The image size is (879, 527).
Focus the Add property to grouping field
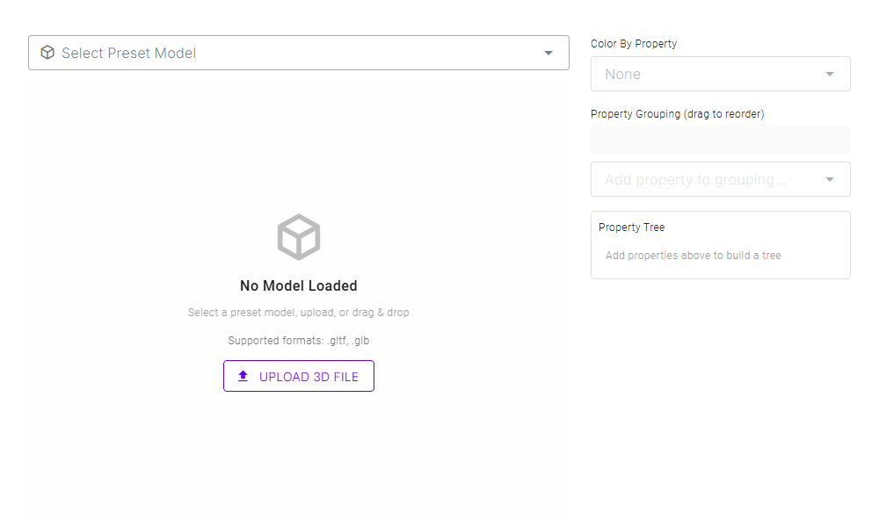[703, 179]
